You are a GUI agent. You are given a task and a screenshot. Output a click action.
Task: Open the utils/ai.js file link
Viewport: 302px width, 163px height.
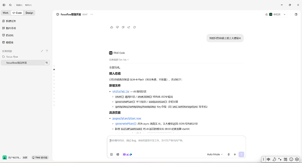(121, 92)
